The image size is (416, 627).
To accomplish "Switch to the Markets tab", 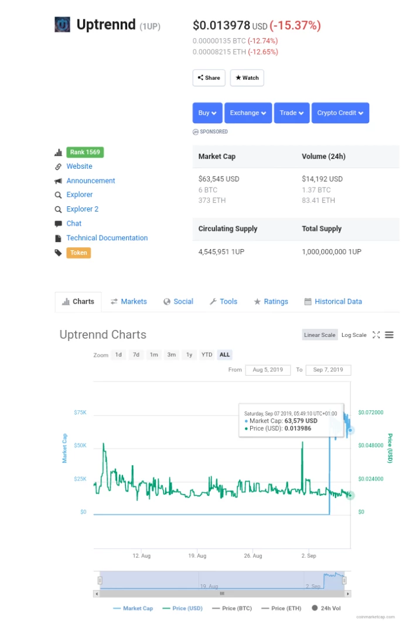I will (x=129, y=302).
